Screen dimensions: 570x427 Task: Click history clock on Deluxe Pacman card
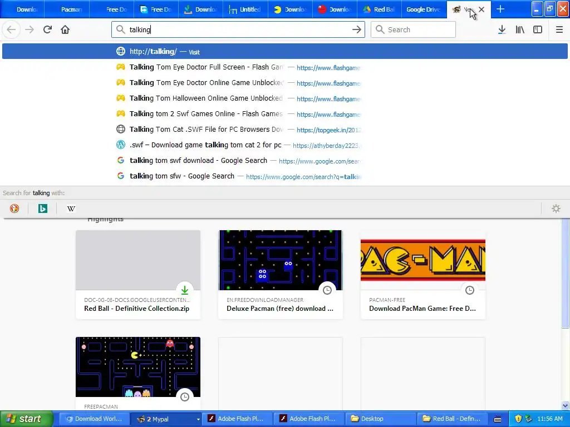point(327,290)
